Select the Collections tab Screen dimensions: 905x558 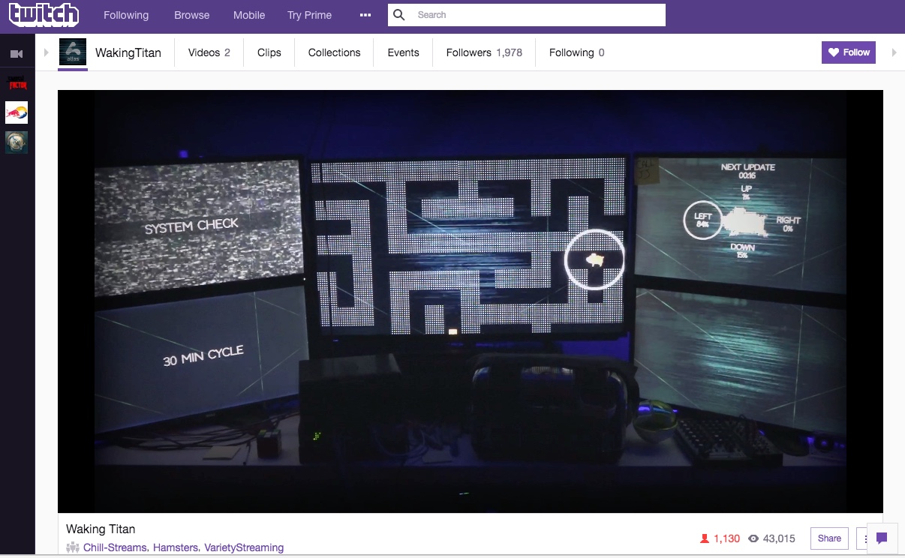(334, 52)
